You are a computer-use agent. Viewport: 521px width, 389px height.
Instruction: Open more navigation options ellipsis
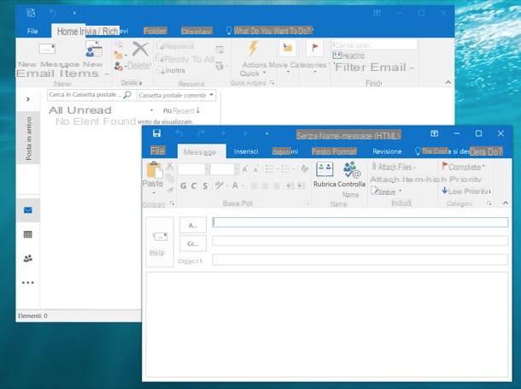28,283
